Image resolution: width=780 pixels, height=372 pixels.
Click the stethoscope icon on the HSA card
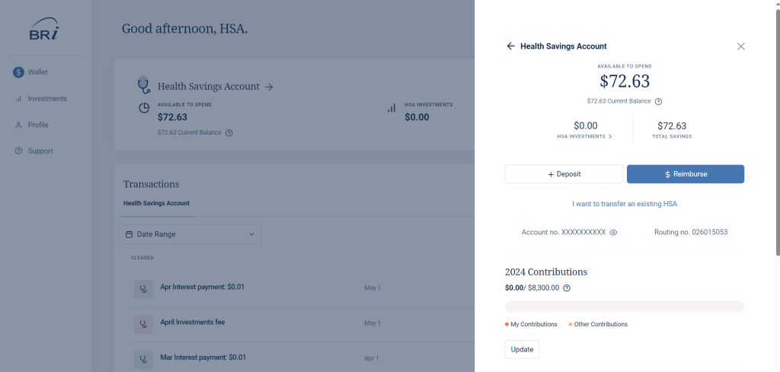[144, 85]
